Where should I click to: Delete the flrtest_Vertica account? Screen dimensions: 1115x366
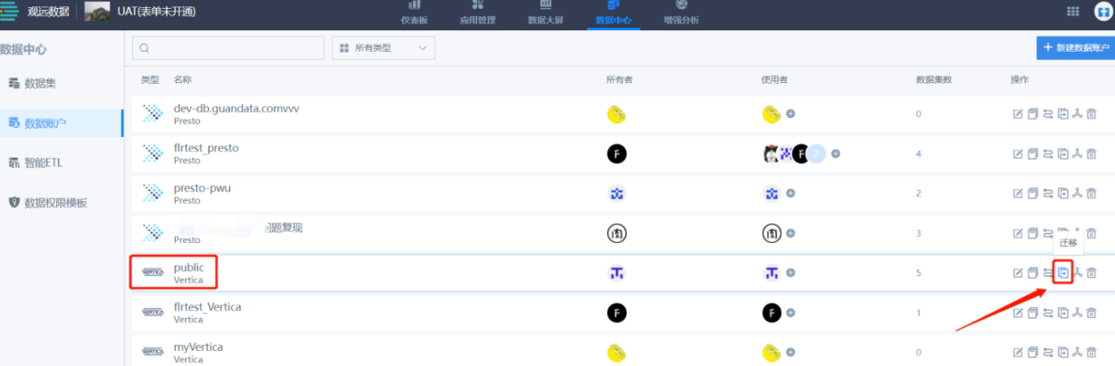[x=1091, y=313]
